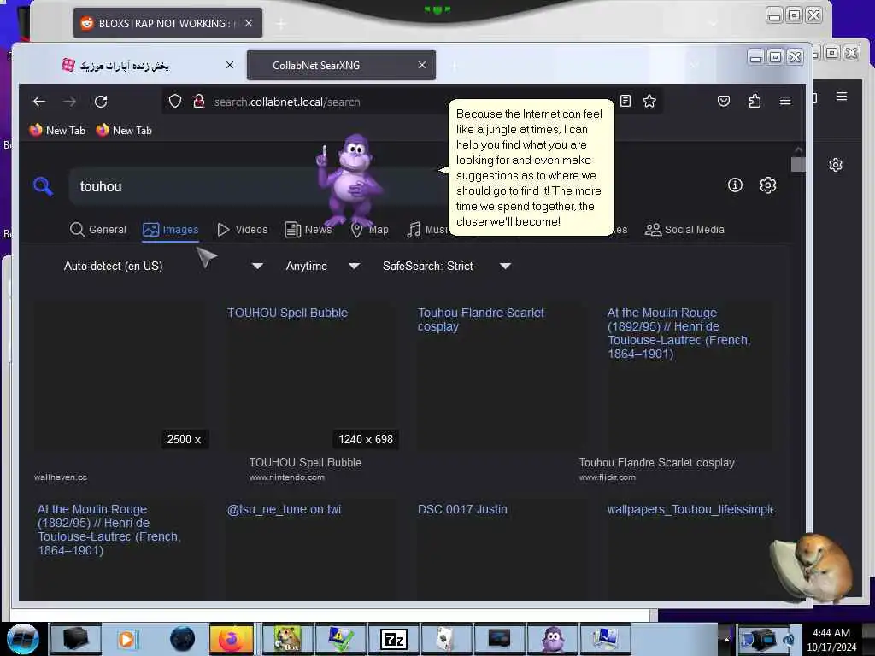Switch to the General search category
Screen dimensions: 875x656
(x=98, y=229)
